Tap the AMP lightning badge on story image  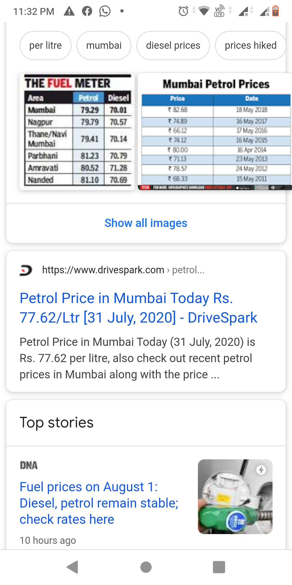coord(261,470)
